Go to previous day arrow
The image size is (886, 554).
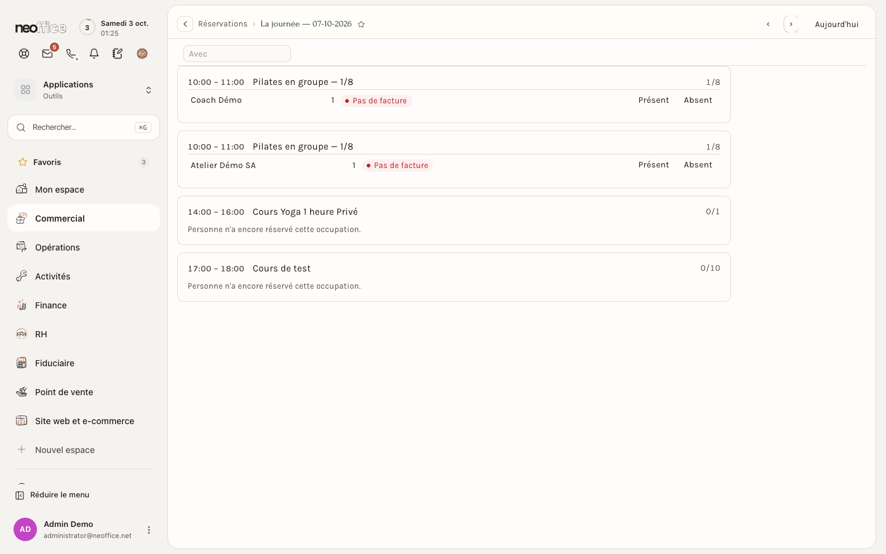[768, 24]
